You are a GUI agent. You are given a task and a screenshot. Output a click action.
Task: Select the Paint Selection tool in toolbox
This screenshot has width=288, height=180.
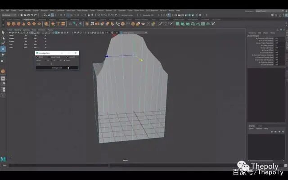click(3, 44)
